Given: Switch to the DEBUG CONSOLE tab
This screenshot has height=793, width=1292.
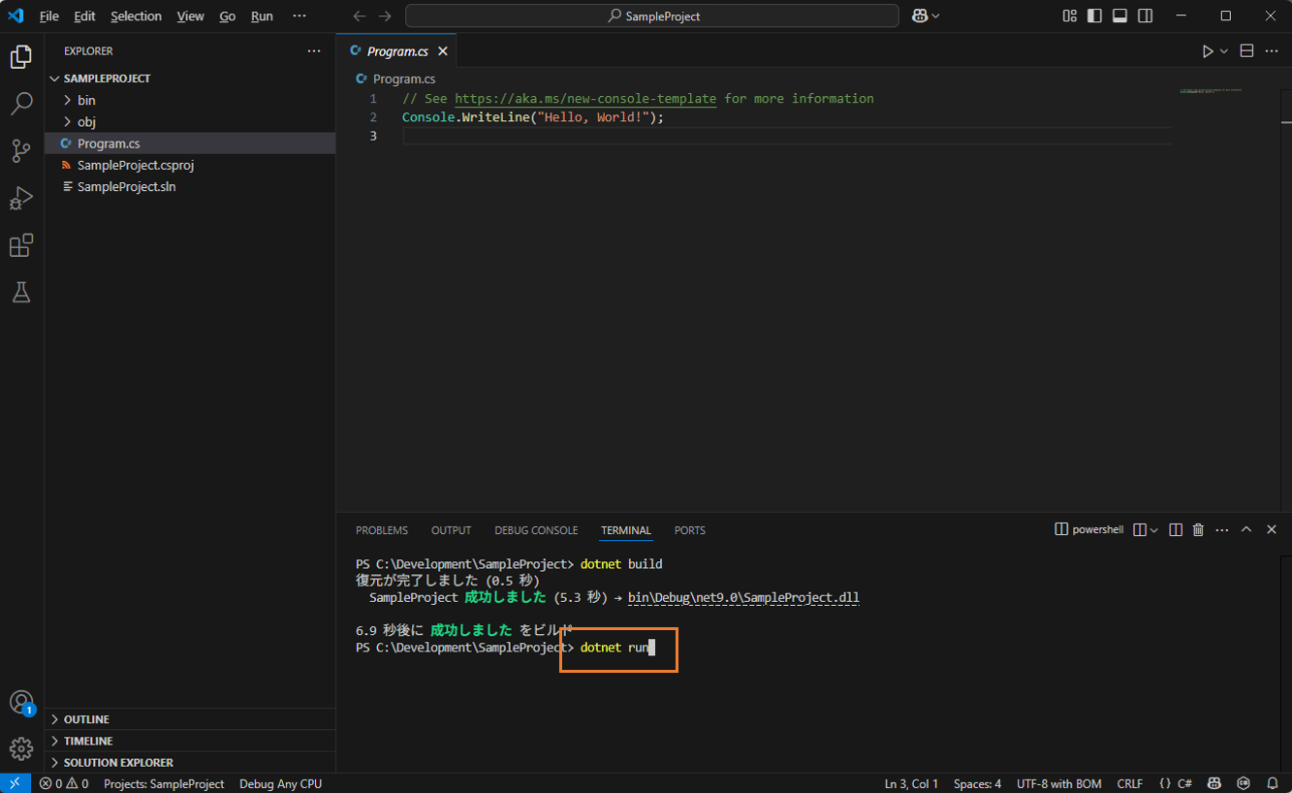Looking at the screenshot, I should 536,530.
